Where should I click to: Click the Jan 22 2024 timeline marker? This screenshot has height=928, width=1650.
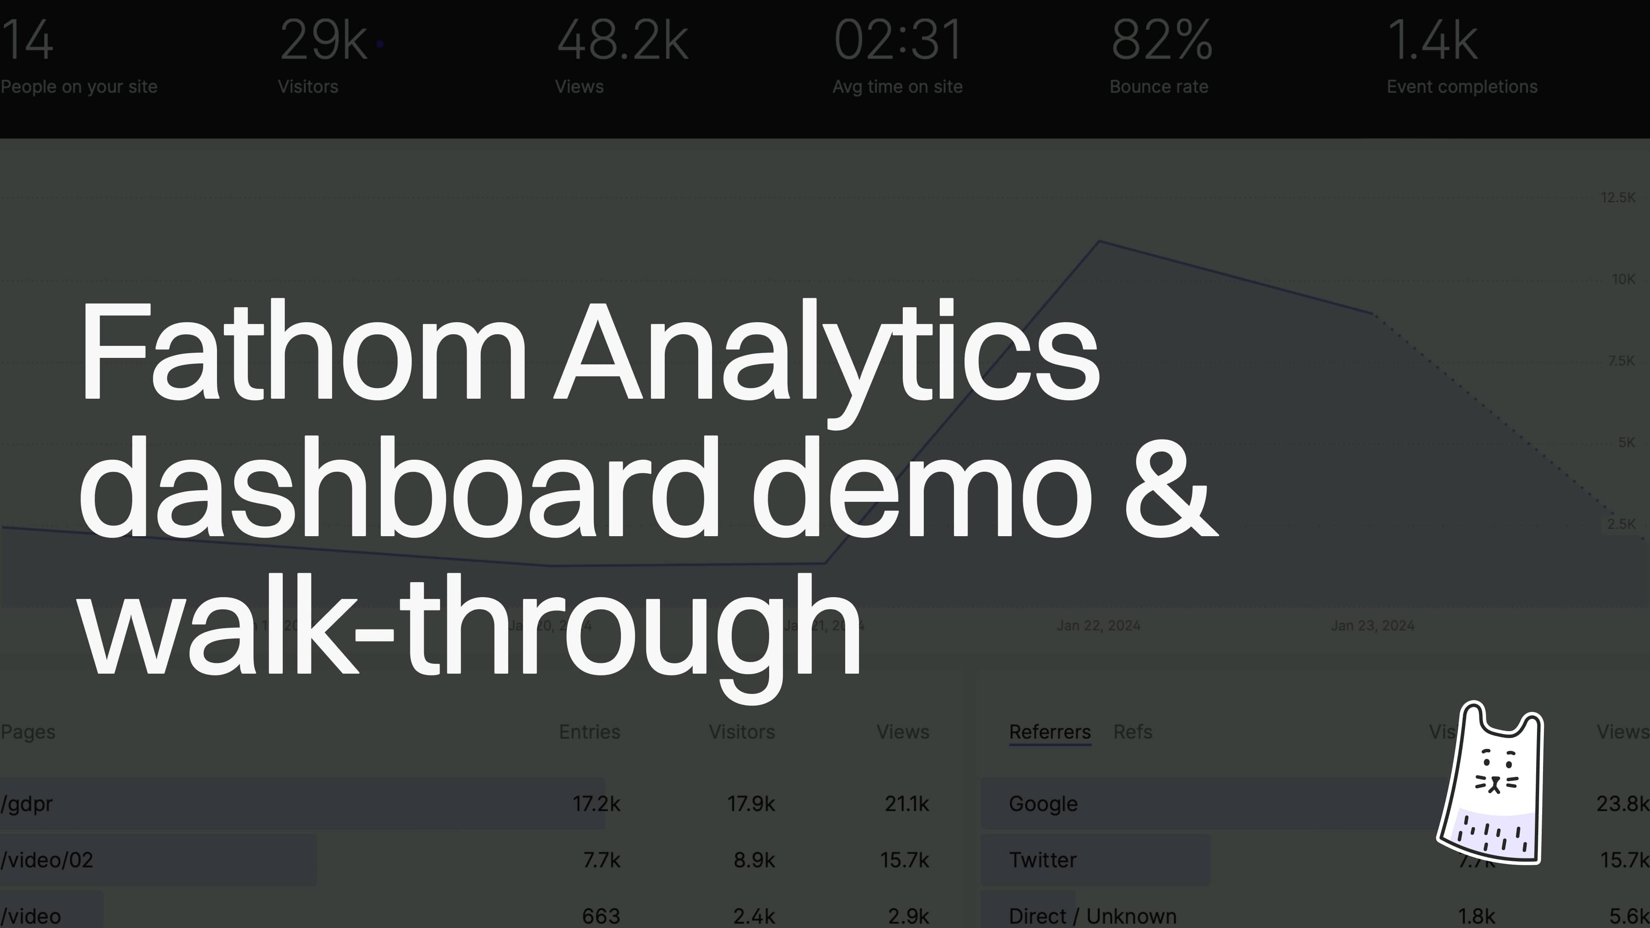pyautogui.click(x=1098, y=624)
